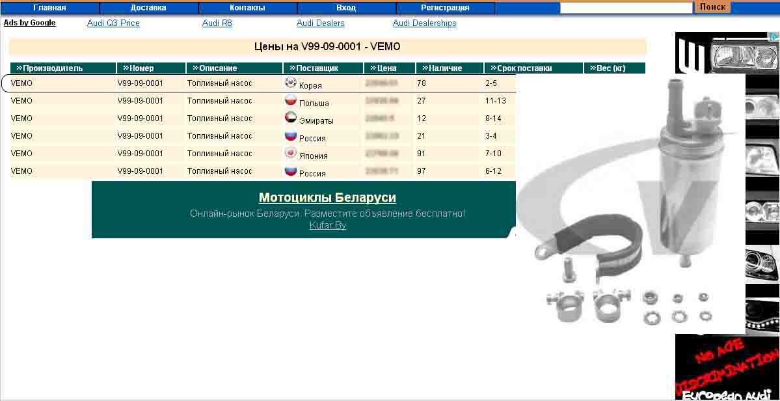Open the Регистрация menu item
Image resolution: width=780 pixels, height=401 pixels.
(445, 8)
